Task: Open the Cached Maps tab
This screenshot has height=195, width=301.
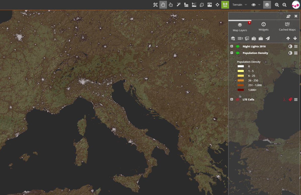Action: 287,27
